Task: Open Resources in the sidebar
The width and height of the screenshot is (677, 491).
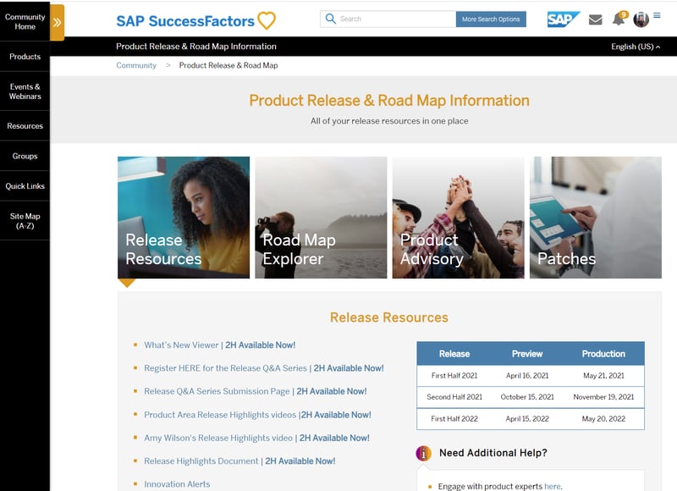Action: pyautogui.click(x=25, y=126)
